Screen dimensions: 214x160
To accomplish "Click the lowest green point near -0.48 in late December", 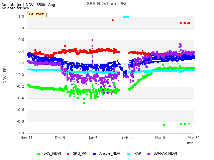I will click(x=84, y=103).
